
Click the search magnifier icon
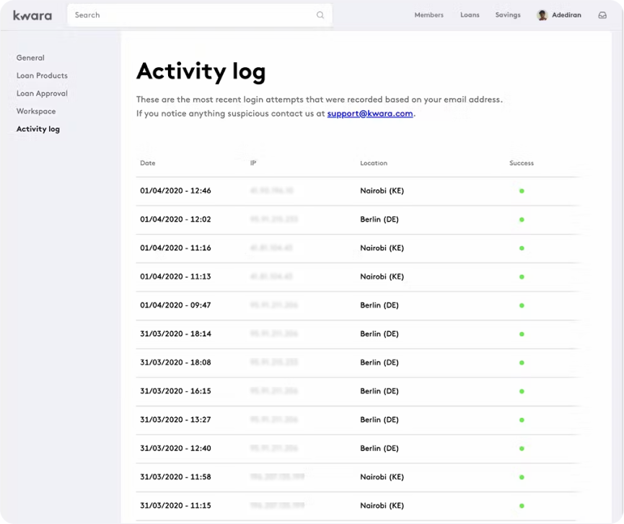point(320,14)
